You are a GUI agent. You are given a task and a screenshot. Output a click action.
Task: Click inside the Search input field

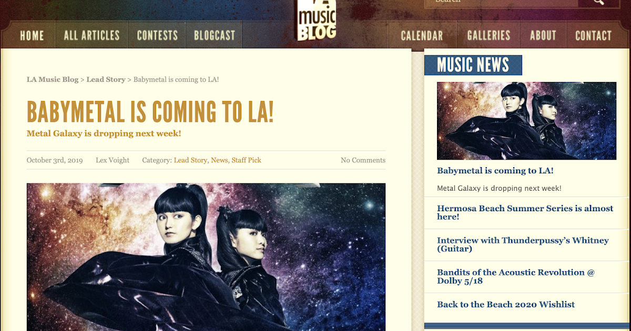501,2
